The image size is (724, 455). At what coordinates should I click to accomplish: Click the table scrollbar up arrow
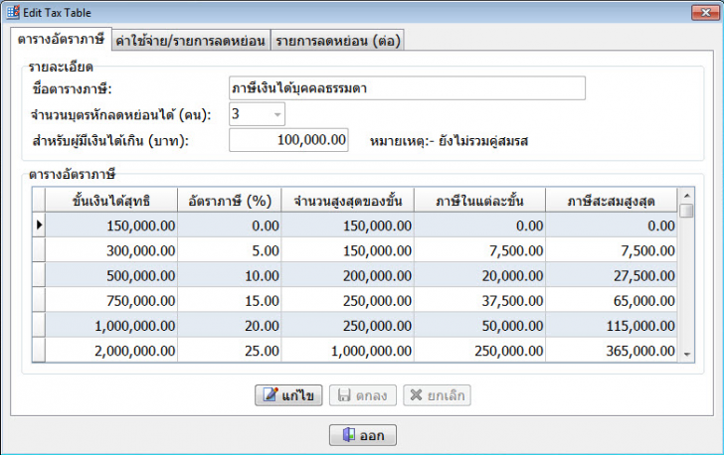[686, 195]
